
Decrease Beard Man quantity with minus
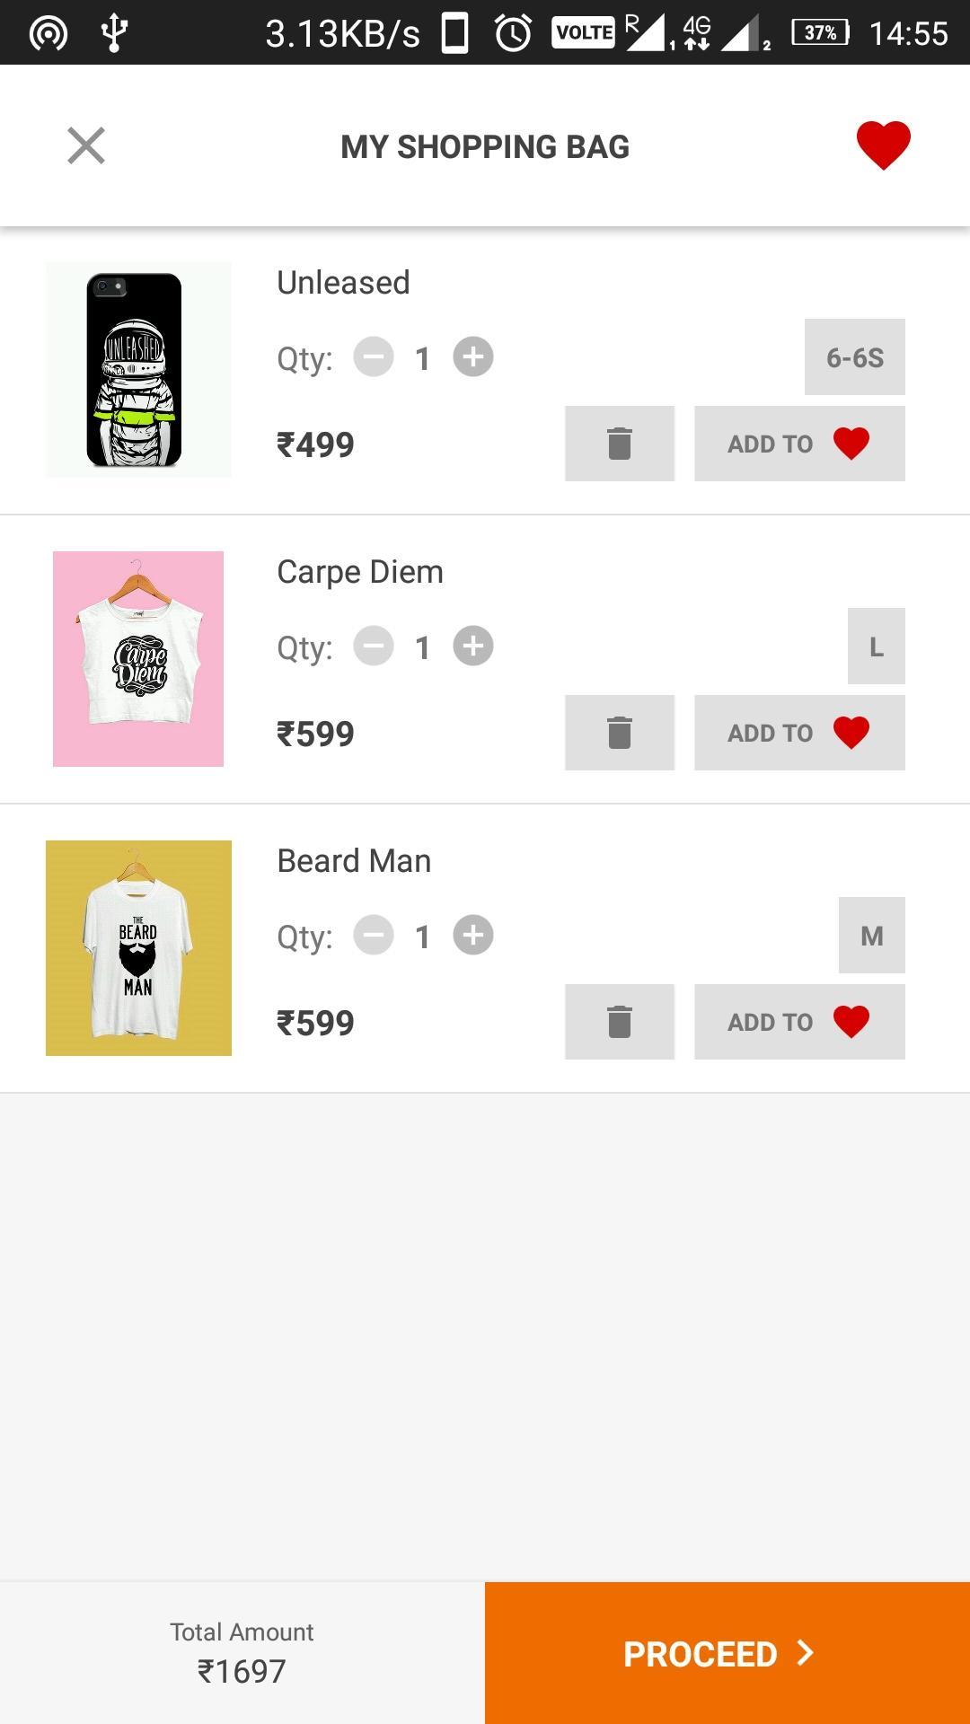click(x=374, y=936)
